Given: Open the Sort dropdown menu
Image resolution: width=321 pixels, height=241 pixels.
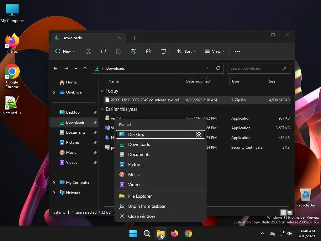Looking at the screenshot, I should click(x=187, y=51).
